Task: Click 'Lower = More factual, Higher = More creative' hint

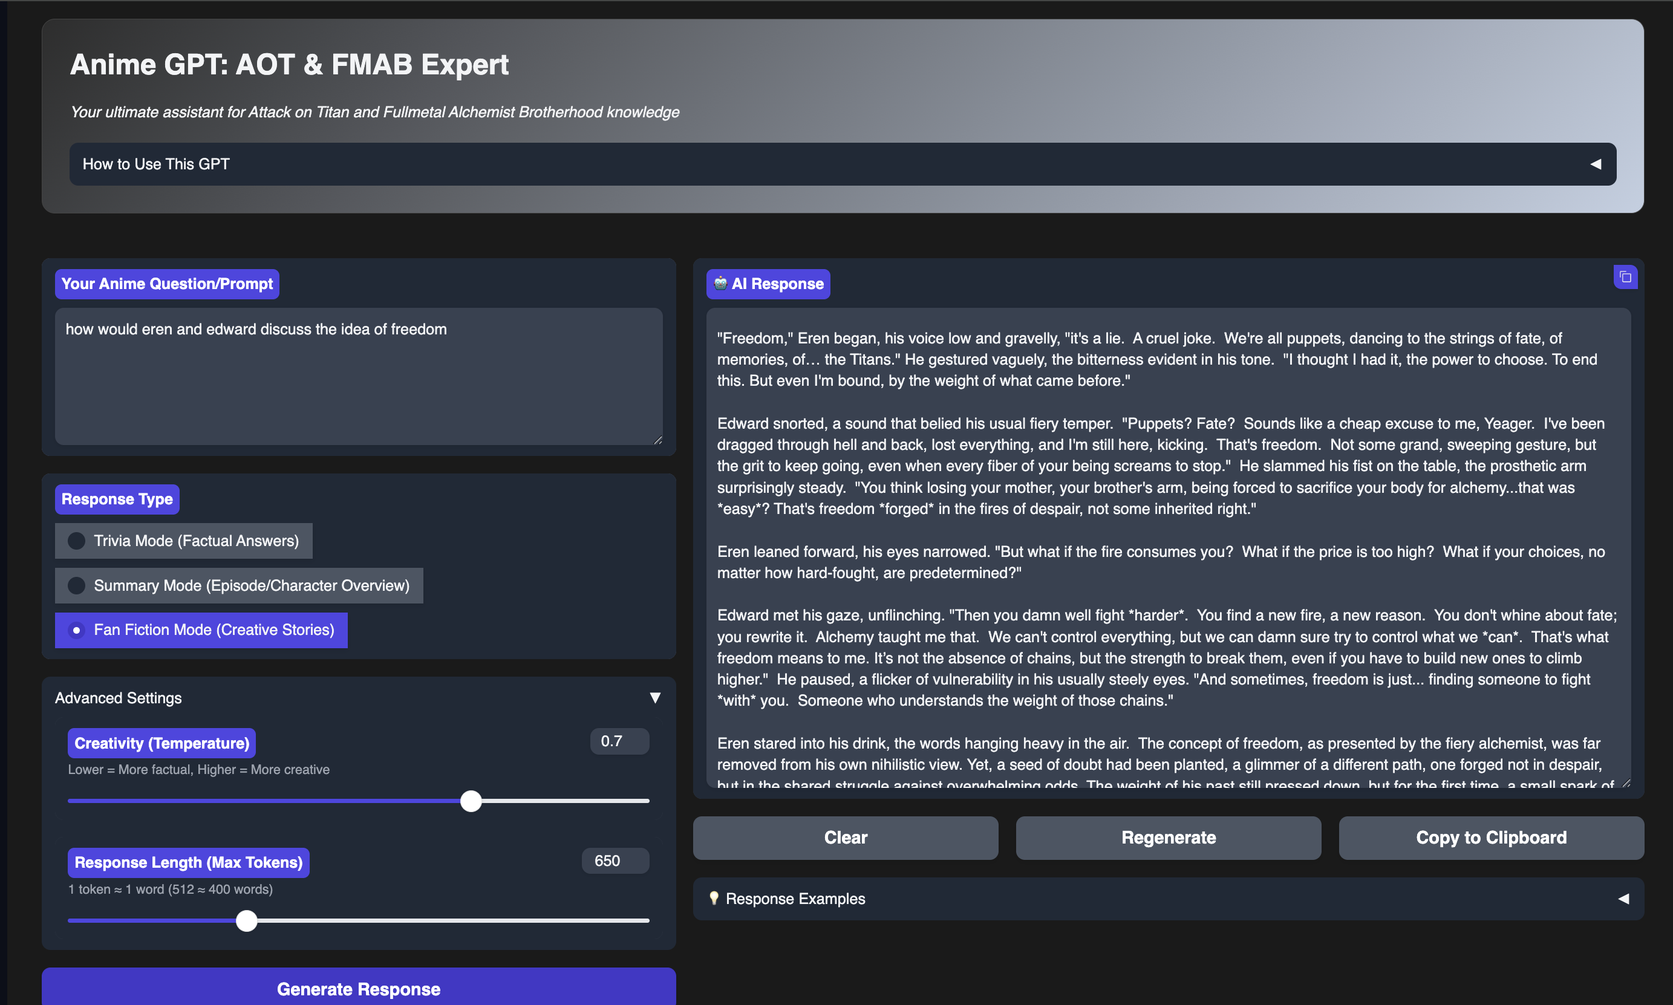Action: (x=198, y=769)
